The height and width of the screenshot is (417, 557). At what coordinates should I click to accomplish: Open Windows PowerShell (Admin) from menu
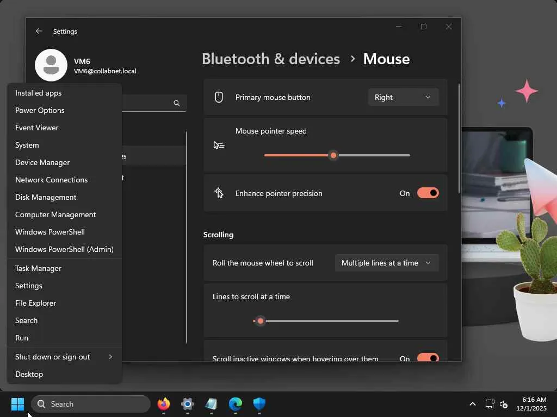64,249
